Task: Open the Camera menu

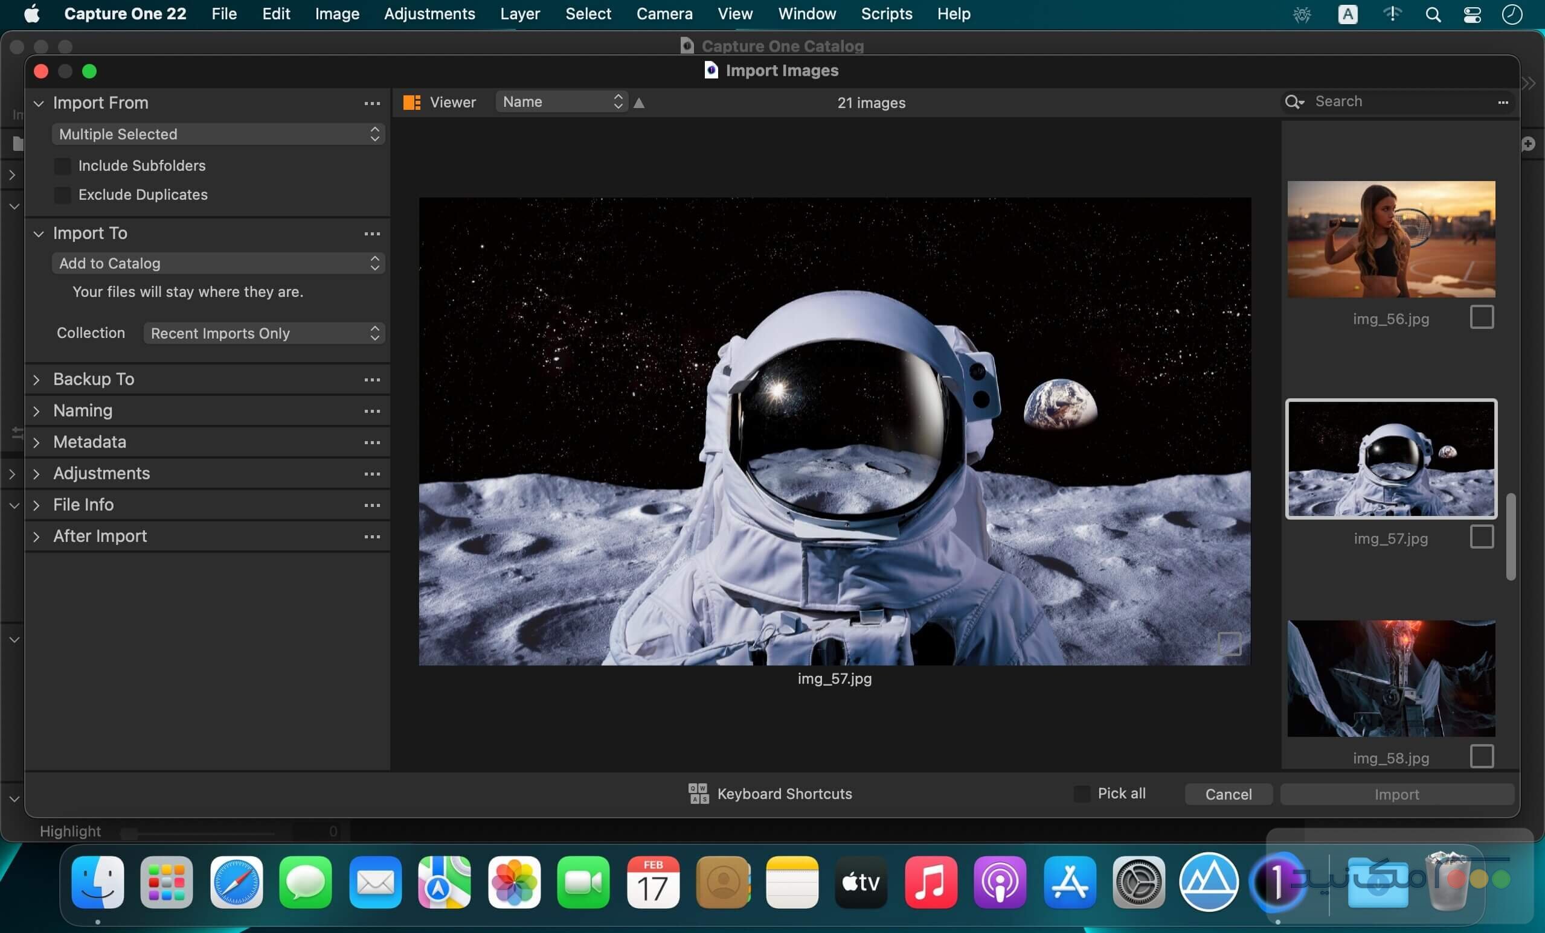Action: coord(663,13)
